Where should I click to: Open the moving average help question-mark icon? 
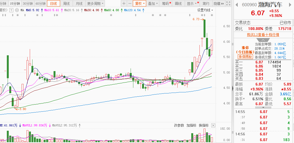[x=12, y=10]
